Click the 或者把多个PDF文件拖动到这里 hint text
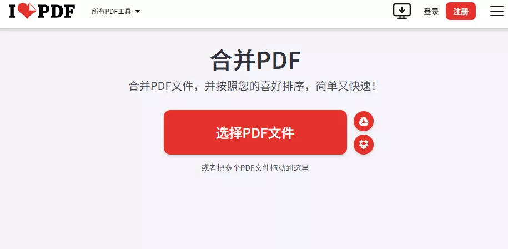The image size is (508, 249). point(255,168)
